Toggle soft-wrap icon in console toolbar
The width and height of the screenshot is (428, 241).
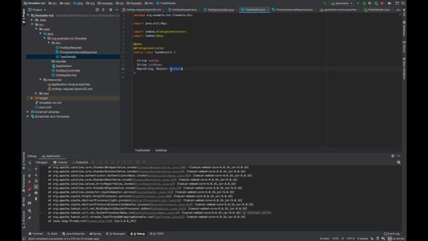coord(36,181)
